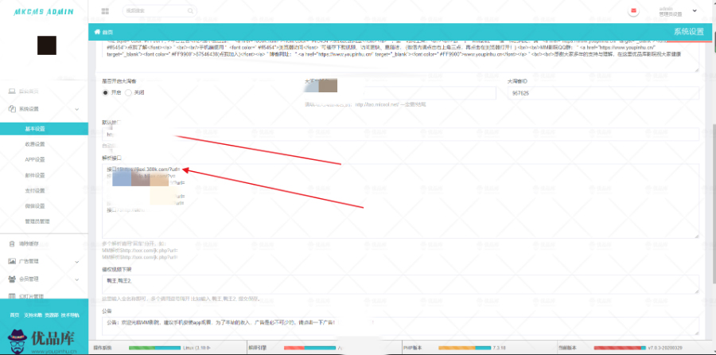This screenshot has height=355, width=716.
Task: Expand the 会员管理 menu chevron
Action: tap(76, 279)
